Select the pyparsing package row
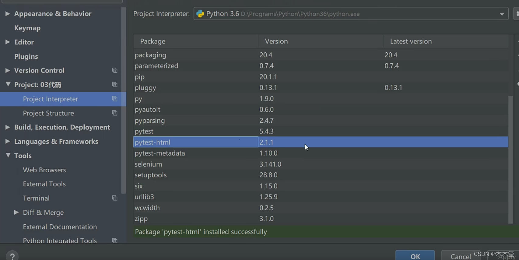 click(x=321, y=120)
